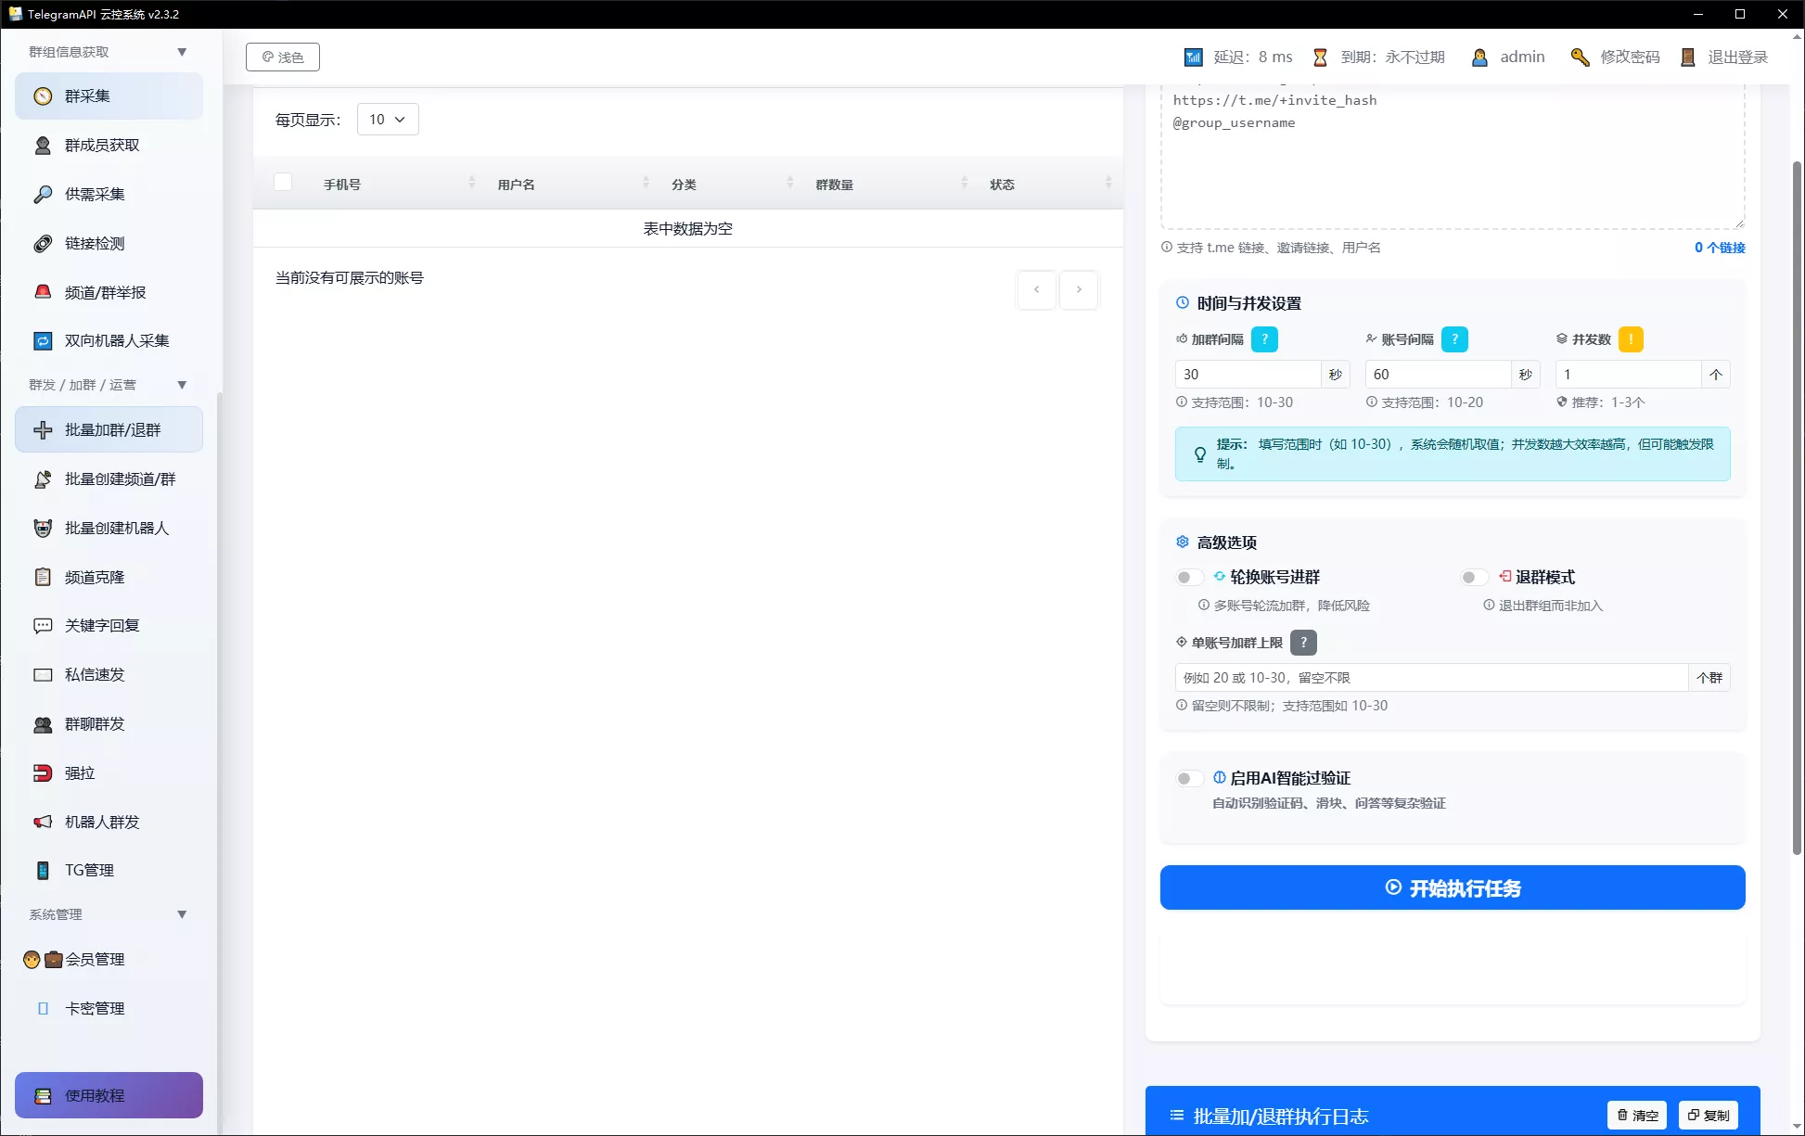Click the 单账号加群上限 limit field
The height and width of the screenshot is (1136, 1805).
coord(1431,678)
